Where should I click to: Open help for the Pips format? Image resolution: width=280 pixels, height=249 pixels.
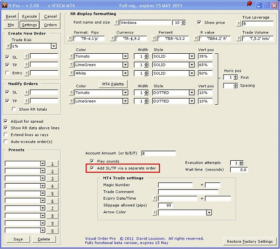[x=70, y=38]
